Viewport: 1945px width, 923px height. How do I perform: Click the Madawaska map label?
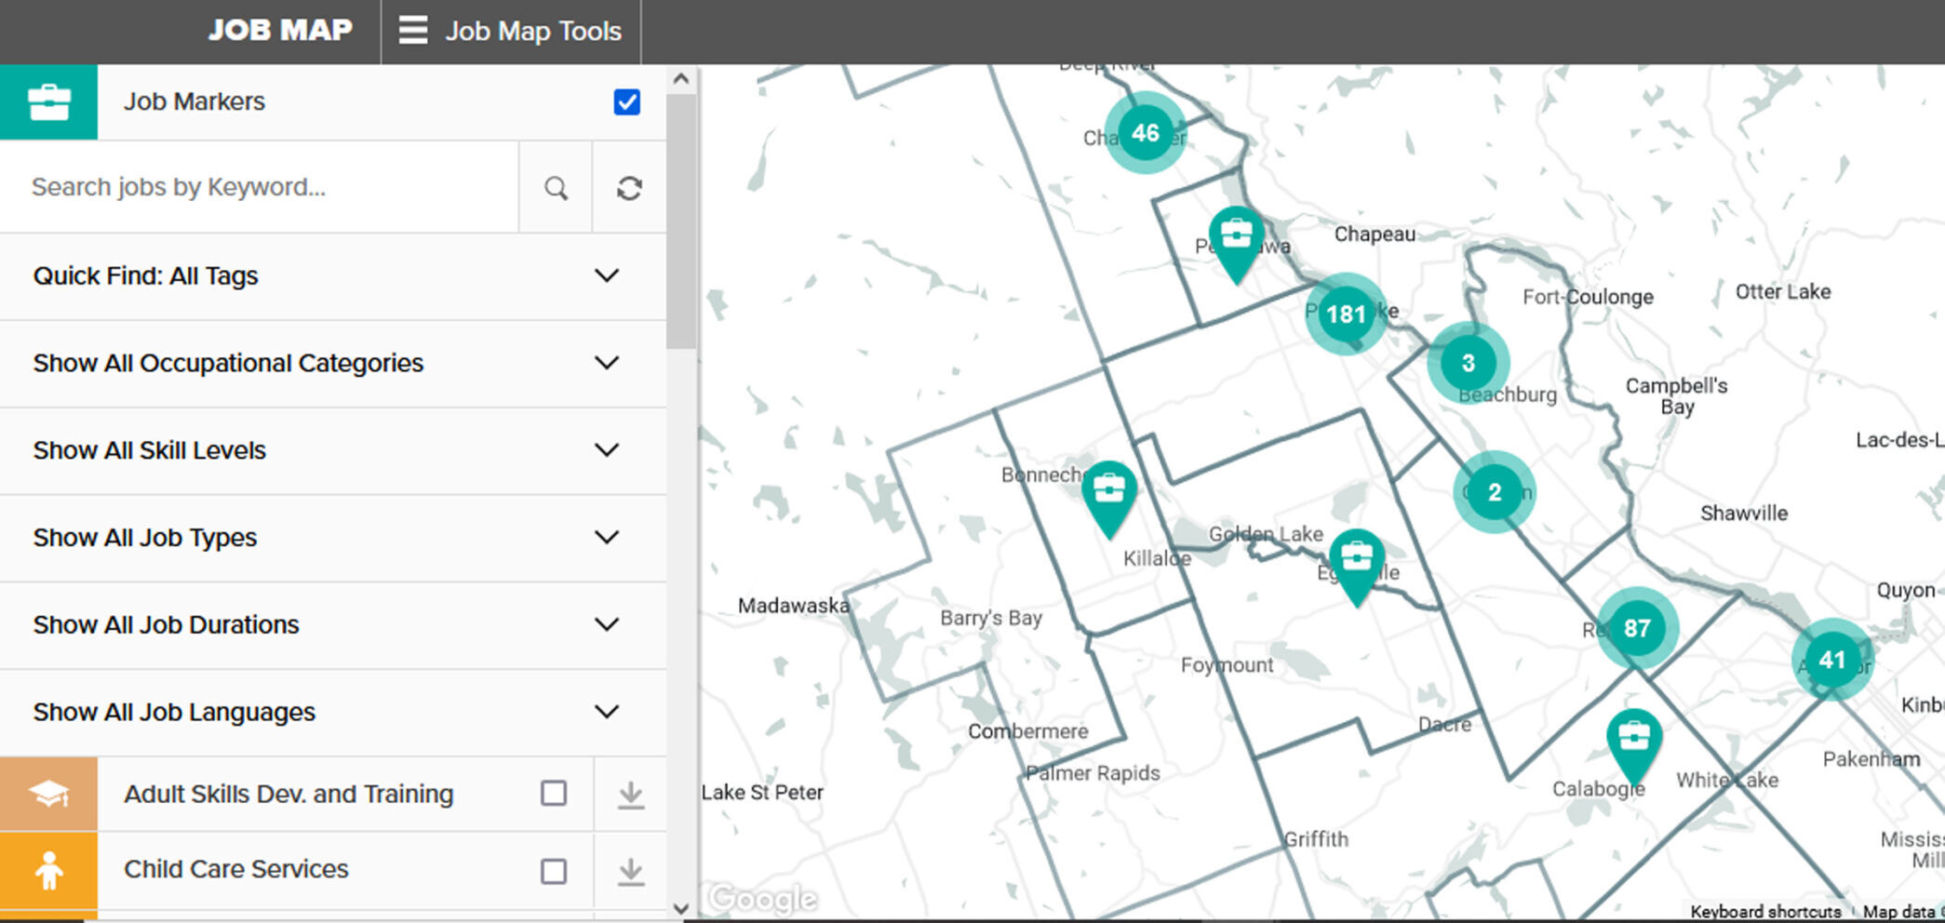(x=794, y=606)
